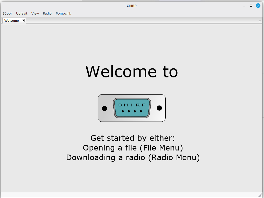
Task: Open the Súbor menu
Action: tap(7, 13)
